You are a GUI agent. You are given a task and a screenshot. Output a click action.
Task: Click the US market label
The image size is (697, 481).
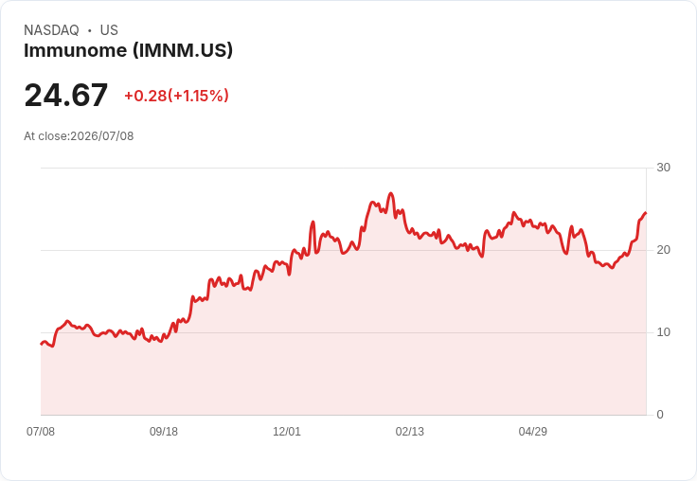109,30
